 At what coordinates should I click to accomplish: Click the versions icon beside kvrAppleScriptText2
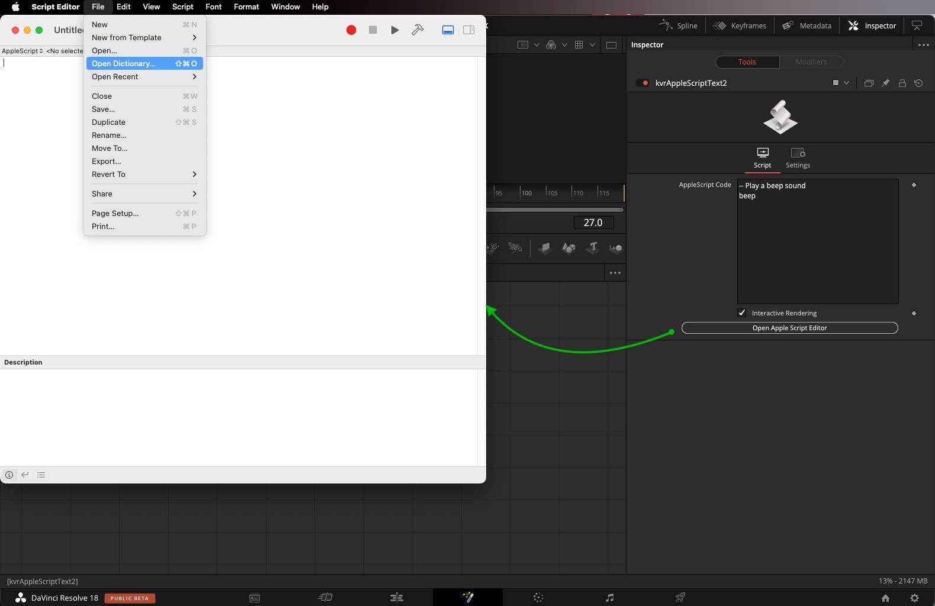pyautogui.click(x=869, y=83)
